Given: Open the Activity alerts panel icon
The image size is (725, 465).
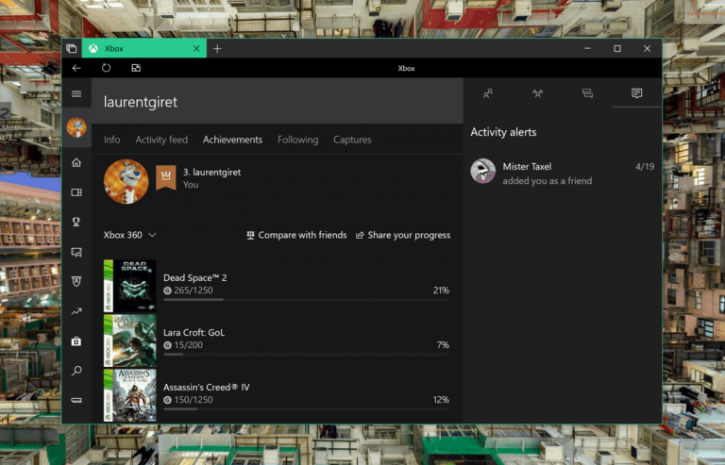Looking at the screenshot, I should (x=636, y=93).
